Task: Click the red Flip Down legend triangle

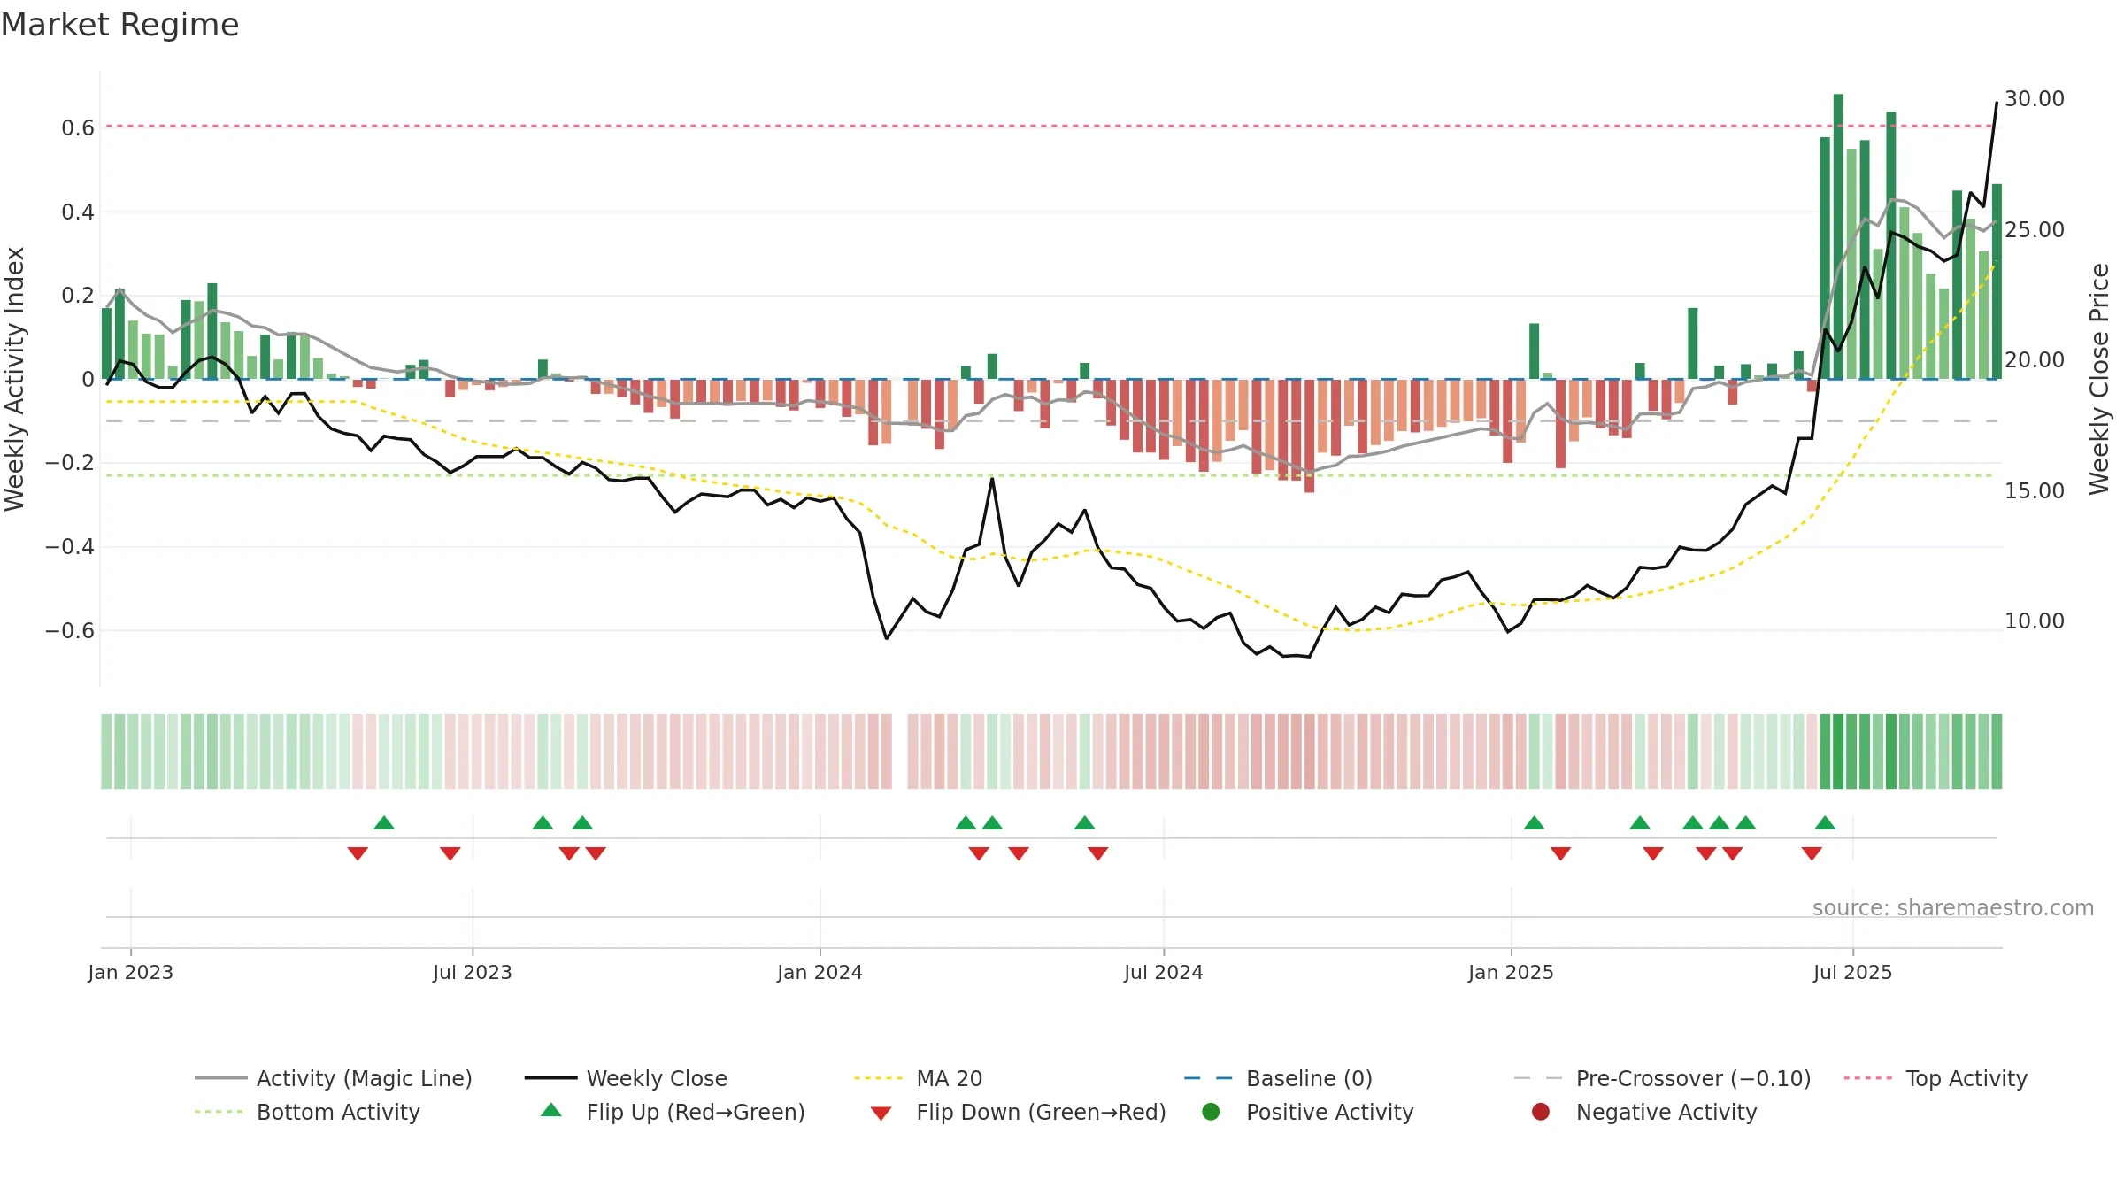Action: click(x=881, y=1114)
